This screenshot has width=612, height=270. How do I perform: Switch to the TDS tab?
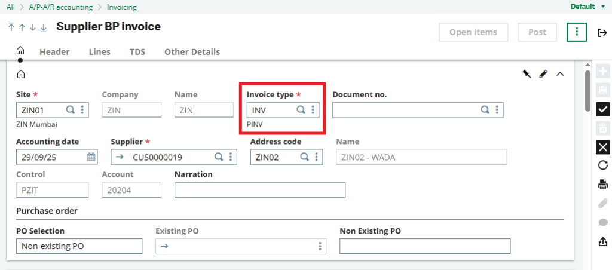pyautogui.click(x=137, y=52)
